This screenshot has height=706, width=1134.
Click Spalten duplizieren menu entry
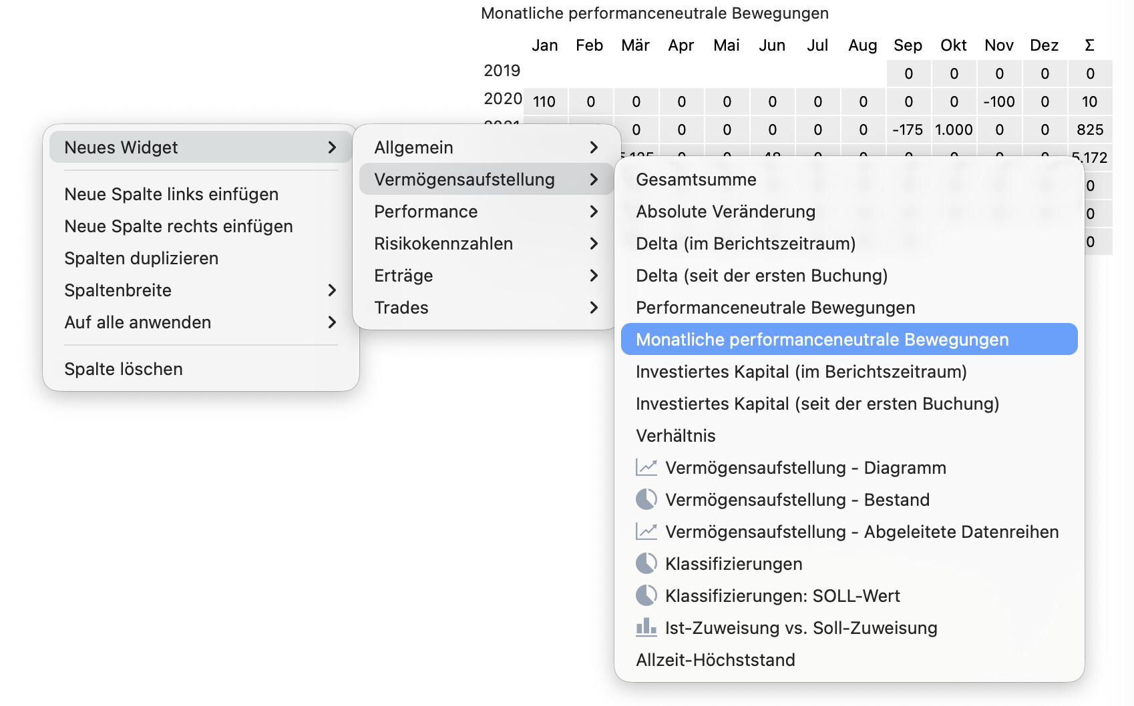[141, 258]
